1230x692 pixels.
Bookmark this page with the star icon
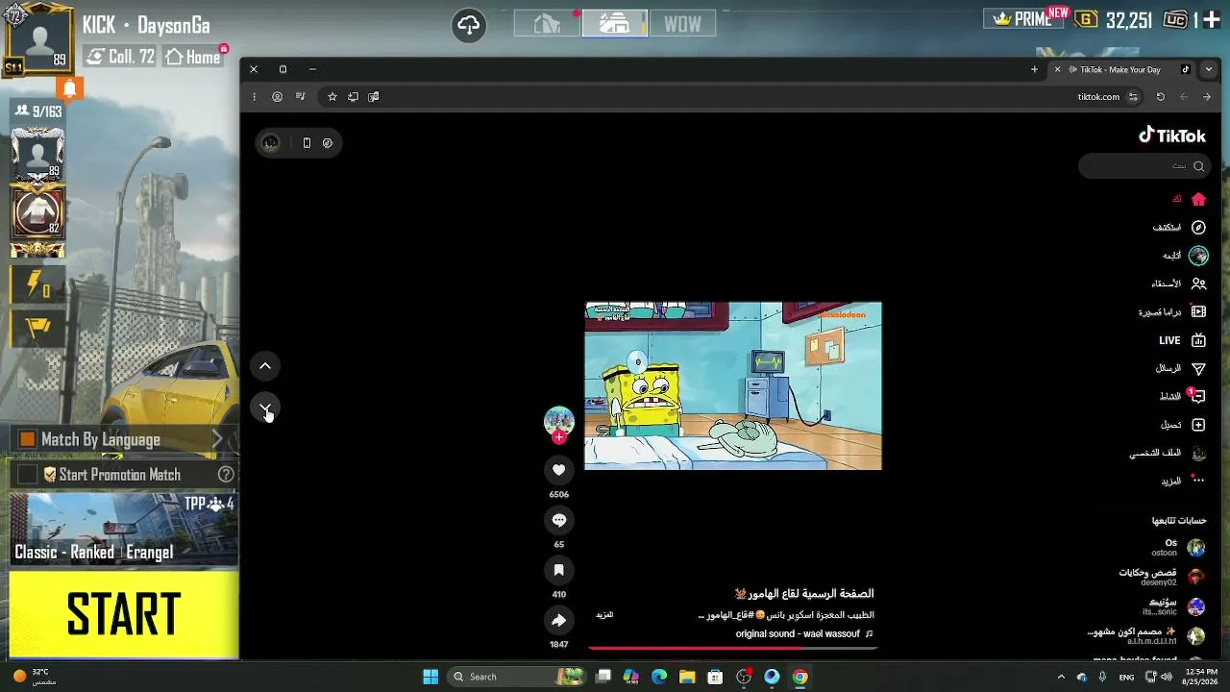pos(332,96)
